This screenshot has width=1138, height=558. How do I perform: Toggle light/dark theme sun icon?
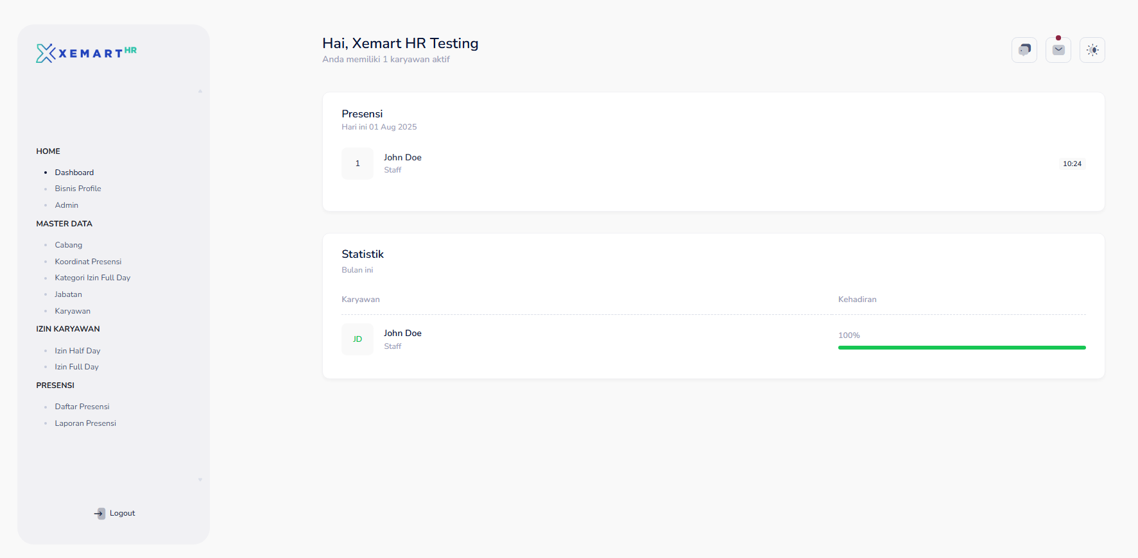click(1092, 50)
